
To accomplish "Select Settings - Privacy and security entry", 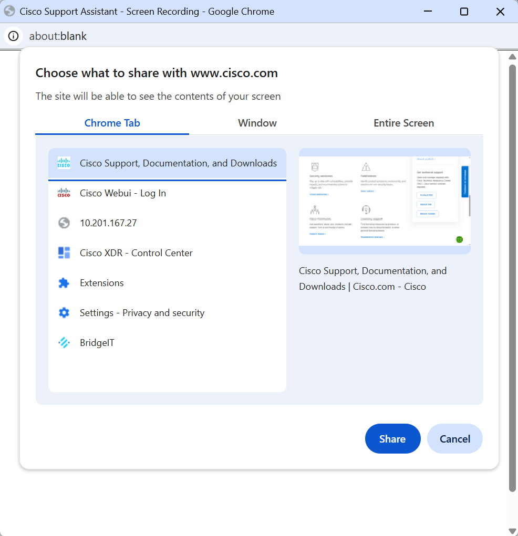I will [167, 313].
